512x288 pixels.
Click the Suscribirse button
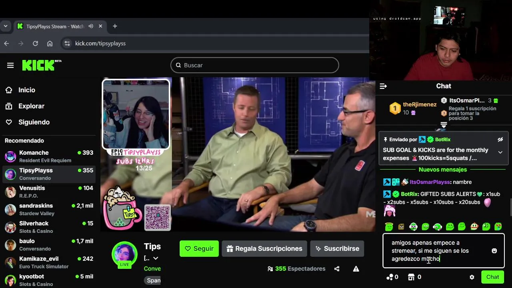click(x=337, y=248)
